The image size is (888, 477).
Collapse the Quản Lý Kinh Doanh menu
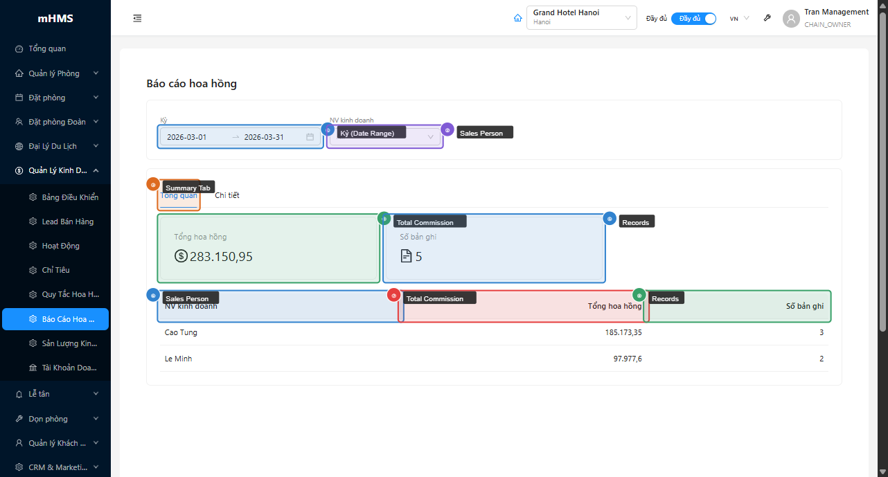pyautogui.click(x=96, y=170)
